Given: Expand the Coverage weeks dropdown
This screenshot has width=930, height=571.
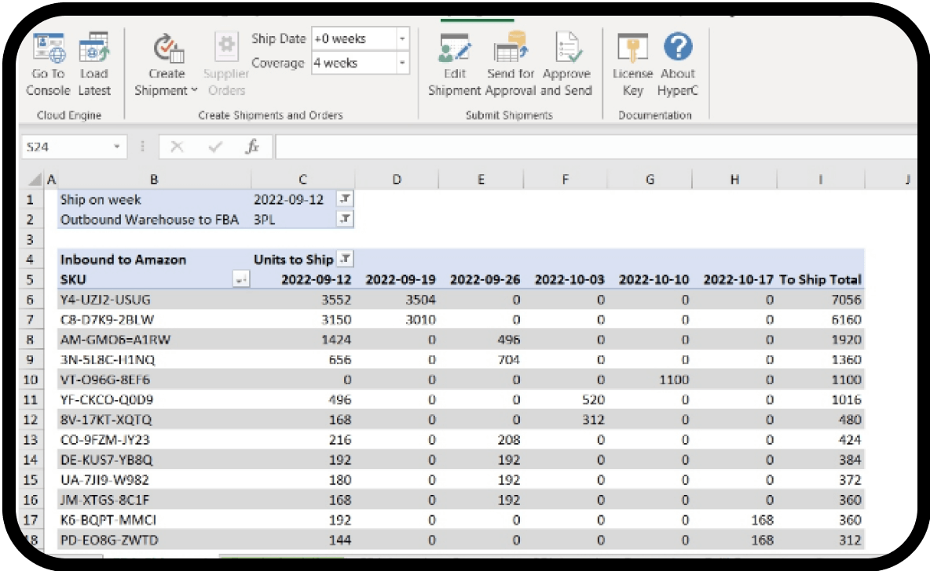Looking at the screenshot, I should pyautogui.click(x=402, y=63).
